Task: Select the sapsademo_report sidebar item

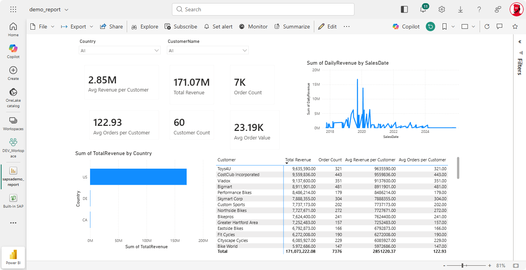Action: 13,176
